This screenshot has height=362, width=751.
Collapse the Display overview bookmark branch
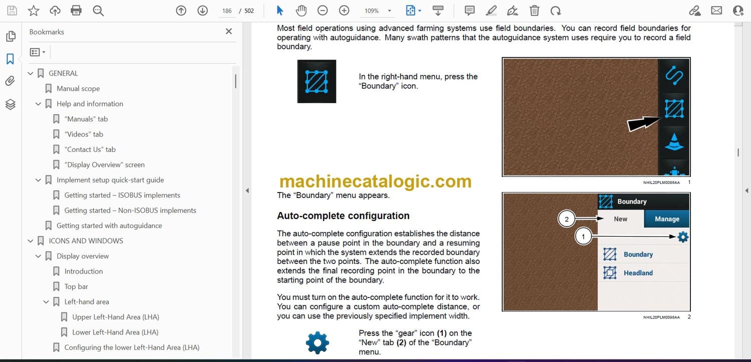click(x=38, y=256)
